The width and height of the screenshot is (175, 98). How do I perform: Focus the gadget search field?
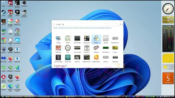tap(112, 24)
